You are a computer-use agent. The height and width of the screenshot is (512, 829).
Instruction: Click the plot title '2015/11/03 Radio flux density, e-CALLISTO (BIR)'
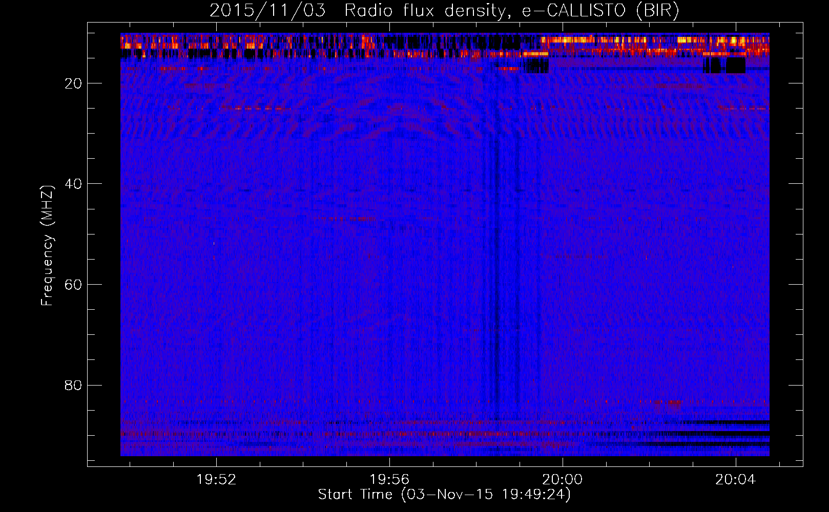[x=444, y=11]
